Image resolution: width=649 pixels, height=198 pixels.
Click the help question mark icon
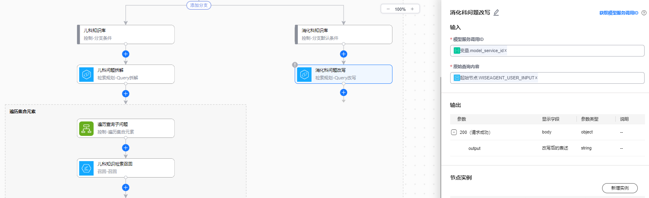(644, 13)
